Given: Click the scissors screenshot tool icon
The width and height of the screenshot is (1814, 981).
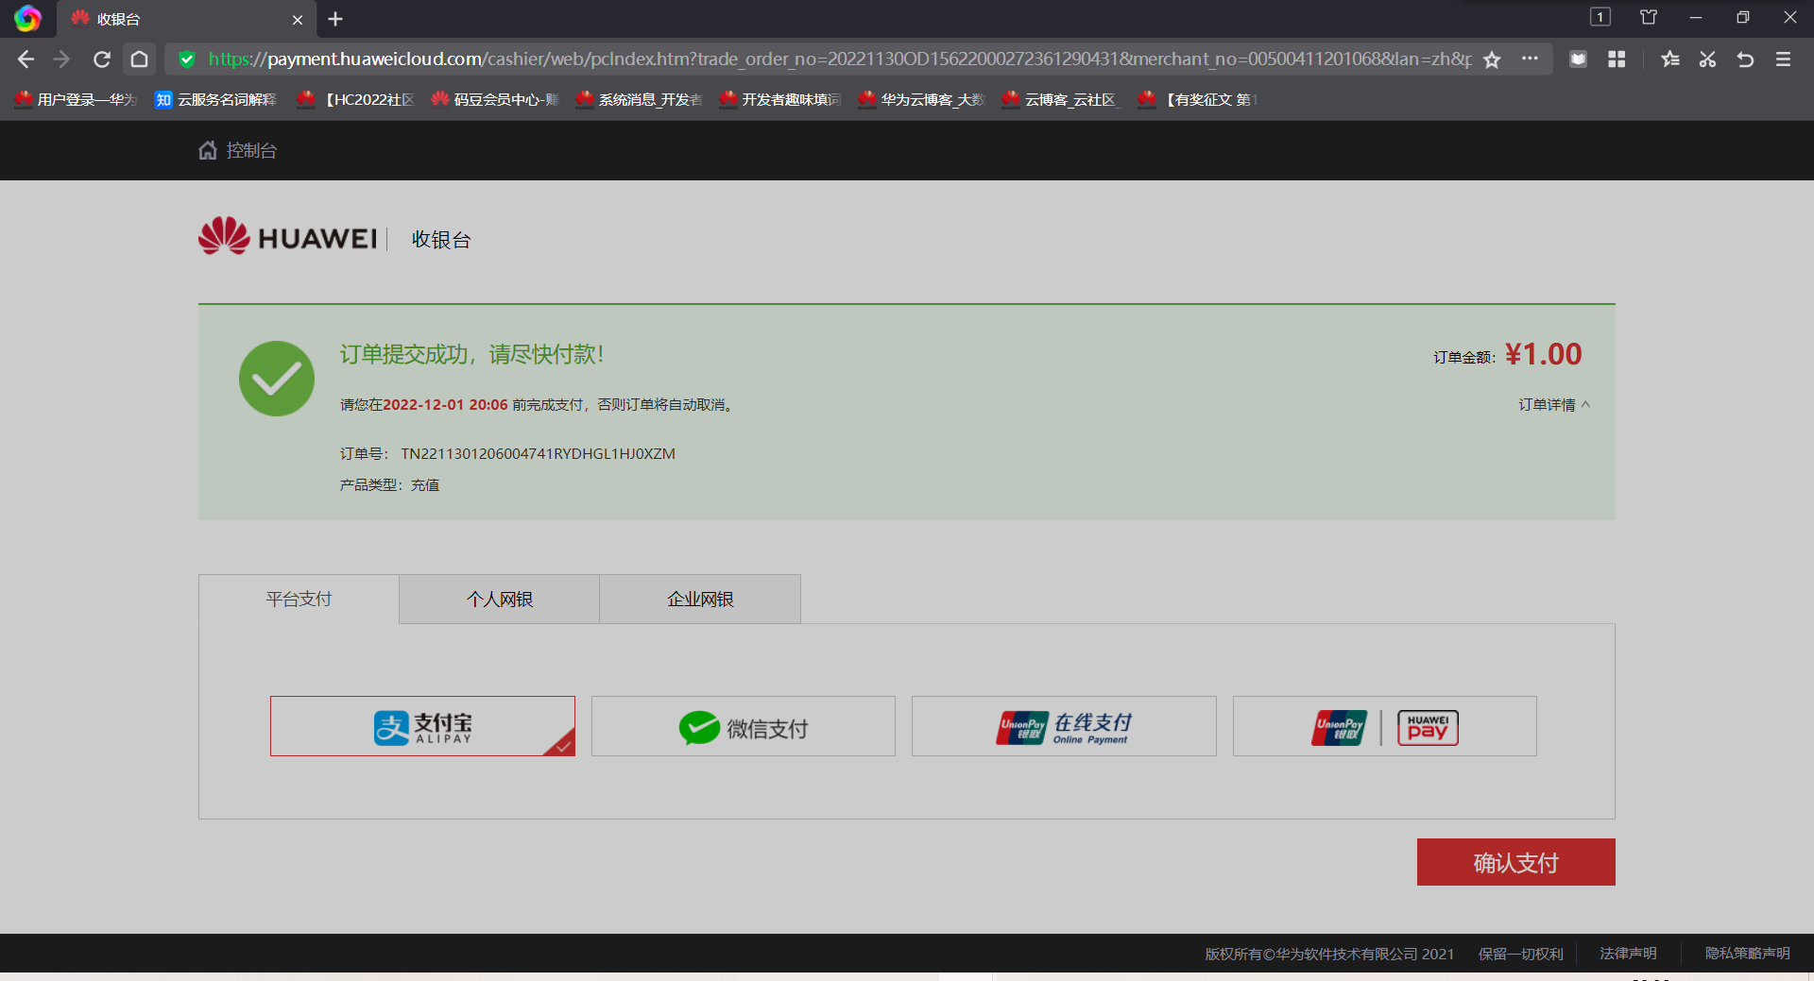Looking at the screenshot, I should (x=1707, y=59).
